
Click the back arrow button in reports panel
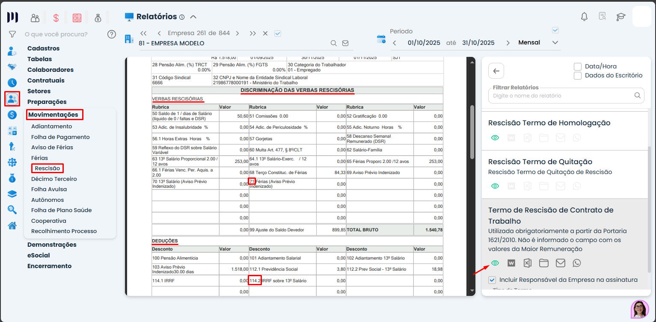(x=496, y=71)
